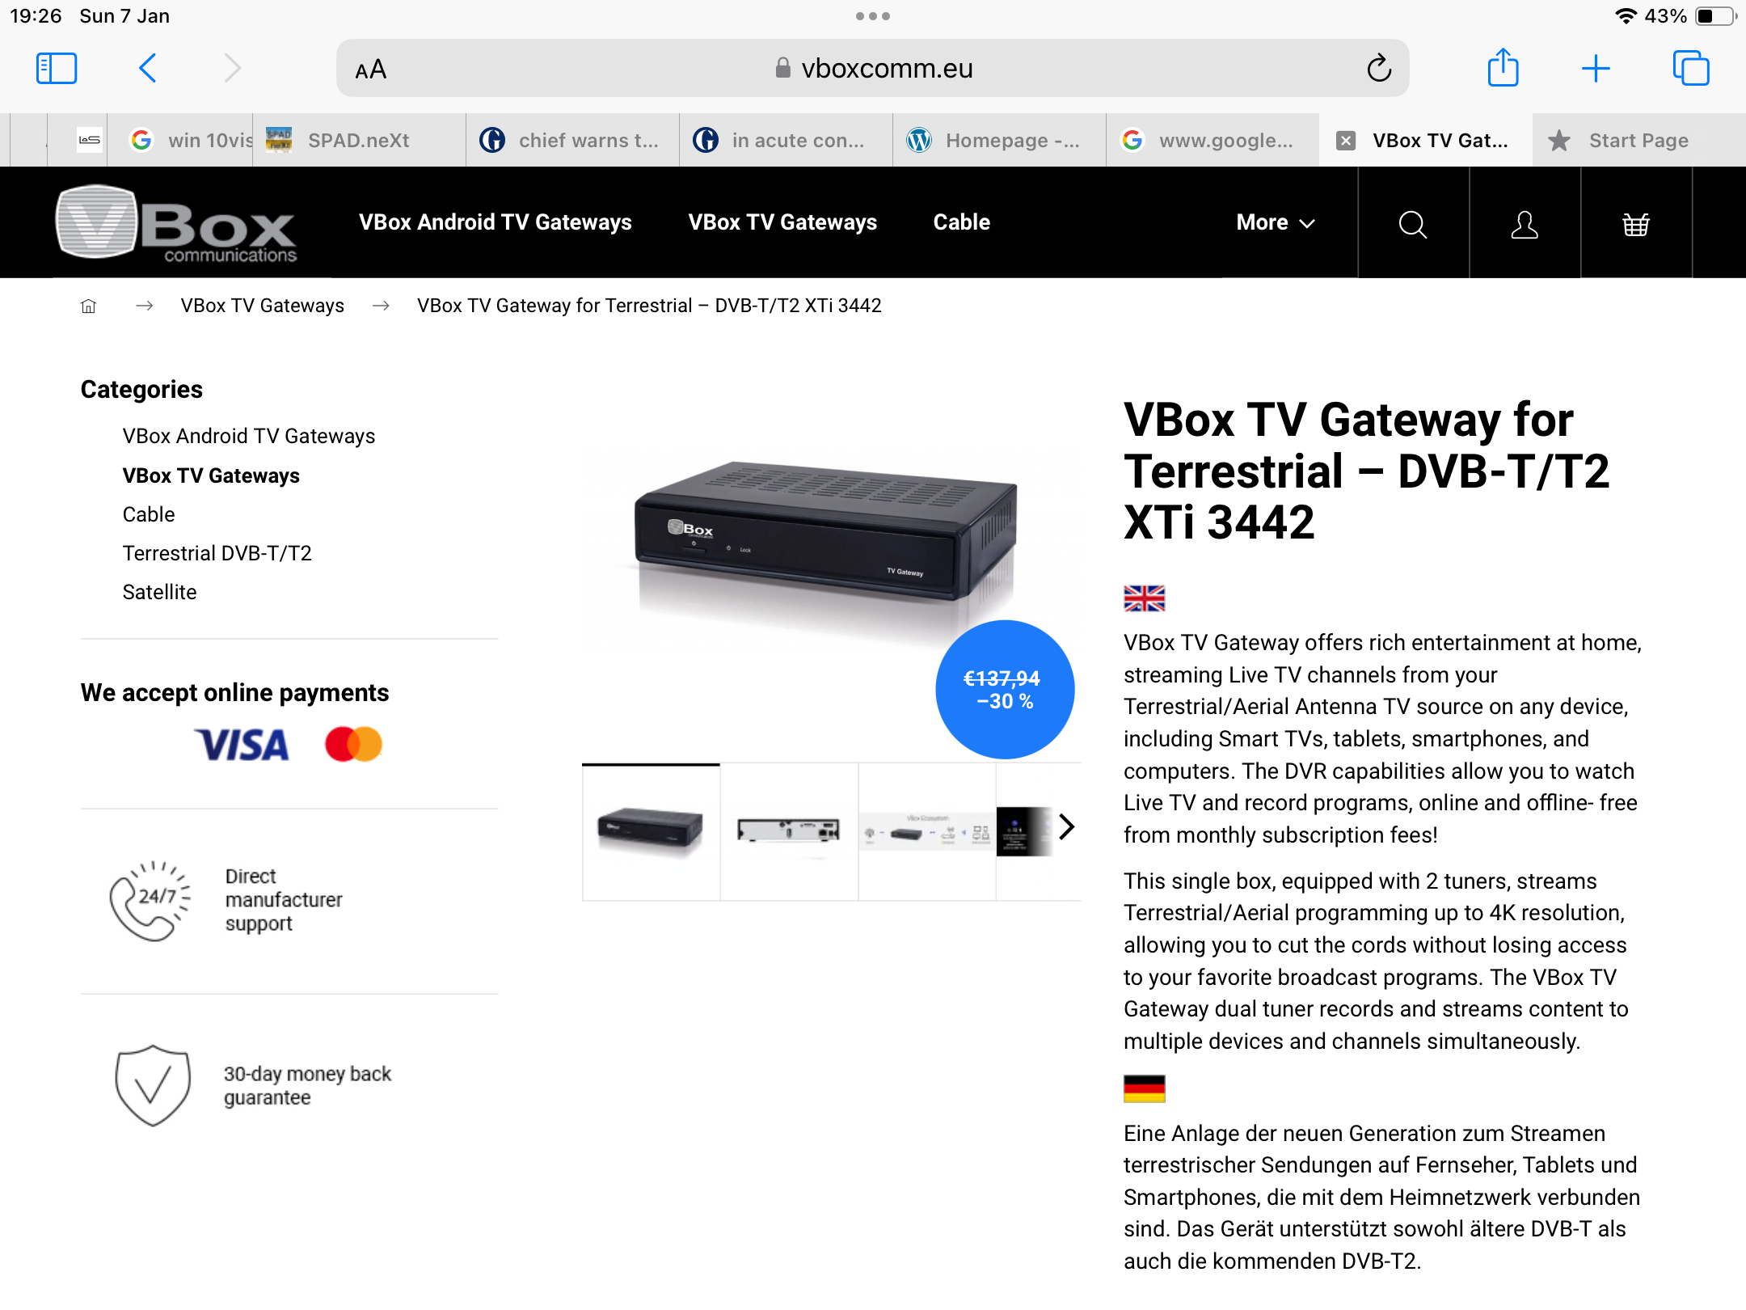The height and width of the screenshot is (1310, 1746).
Task: Expand the More navigation dropdown
Action: pos(1276,222)
